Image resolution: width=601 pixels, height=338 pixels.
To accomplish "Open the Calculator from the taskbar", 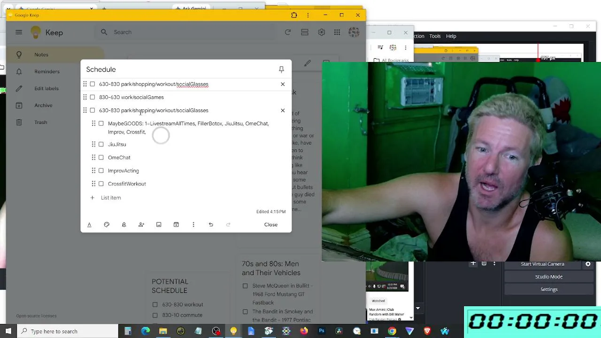I will (x=128, y=331).
